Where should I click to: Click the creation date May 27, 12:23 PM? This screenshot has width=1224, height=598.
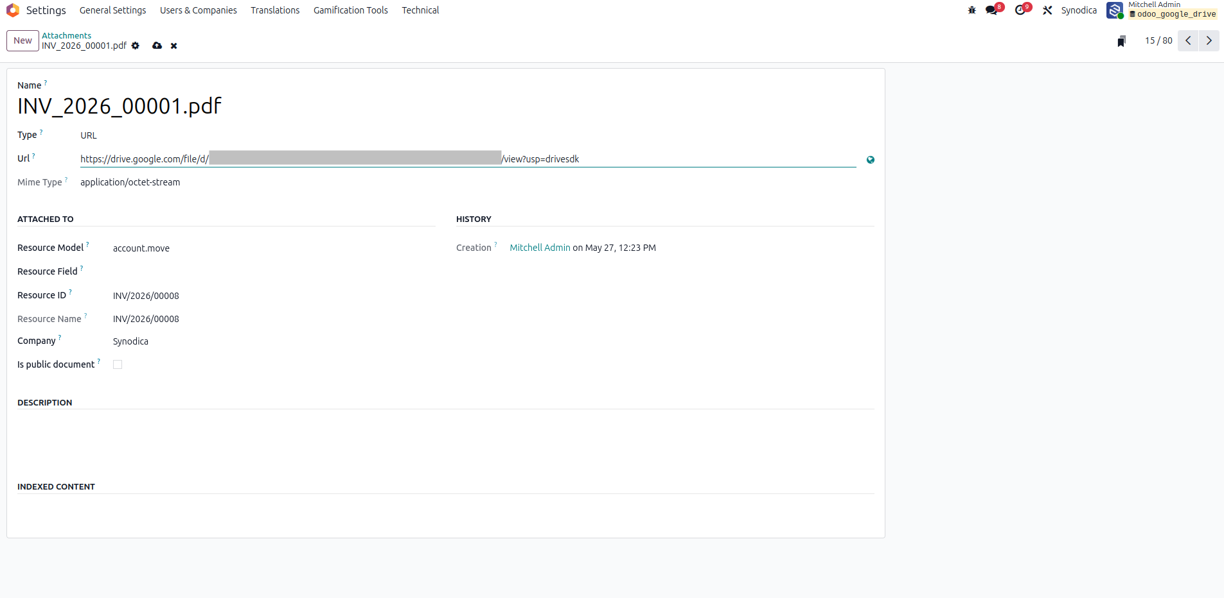coord(621,248)
